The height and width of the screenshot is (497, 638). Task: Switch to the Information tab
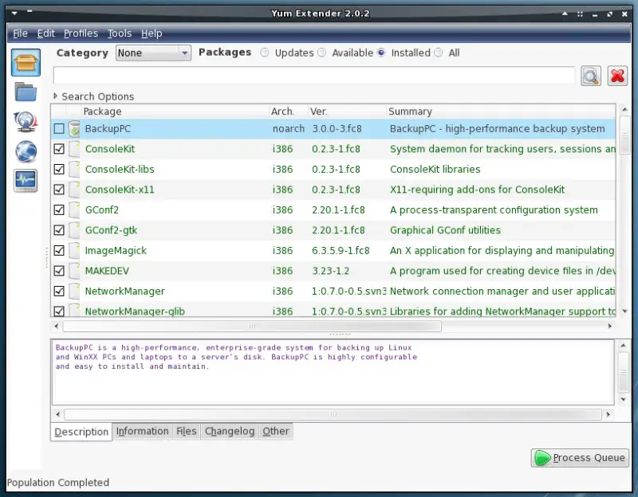tap(143, 431)
